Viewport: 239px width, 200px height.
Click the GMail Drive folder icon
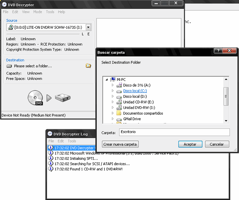pyautogui.click(x=119, y=119)
